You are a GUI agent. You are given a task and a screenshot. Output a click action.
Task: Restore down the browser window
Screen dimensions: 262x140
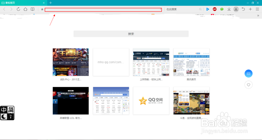point(253,3)
